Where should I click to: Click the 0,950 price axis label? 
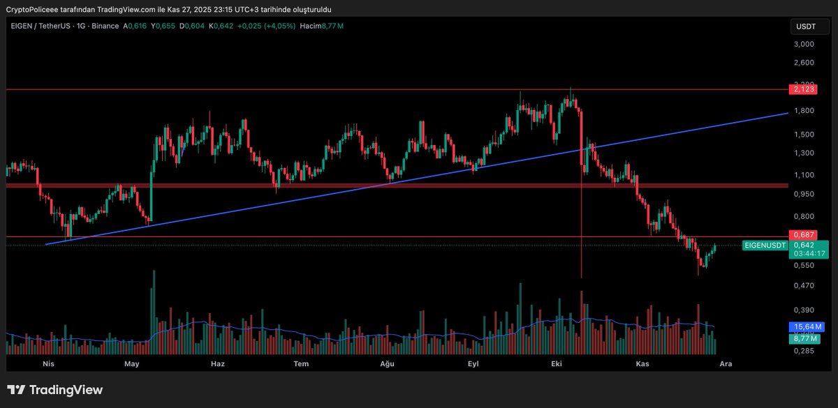pos(804,195)
